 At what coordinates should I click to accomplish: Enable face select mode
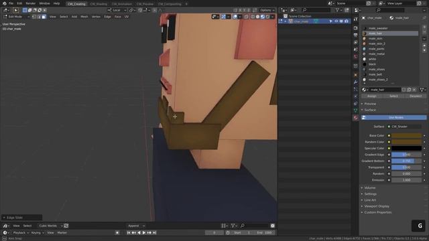tap(44, 17)
